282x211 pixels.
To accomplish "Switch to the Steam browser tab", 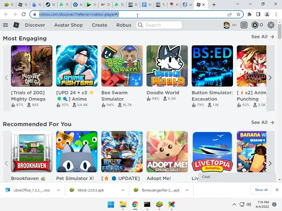I will pos(50,5).
